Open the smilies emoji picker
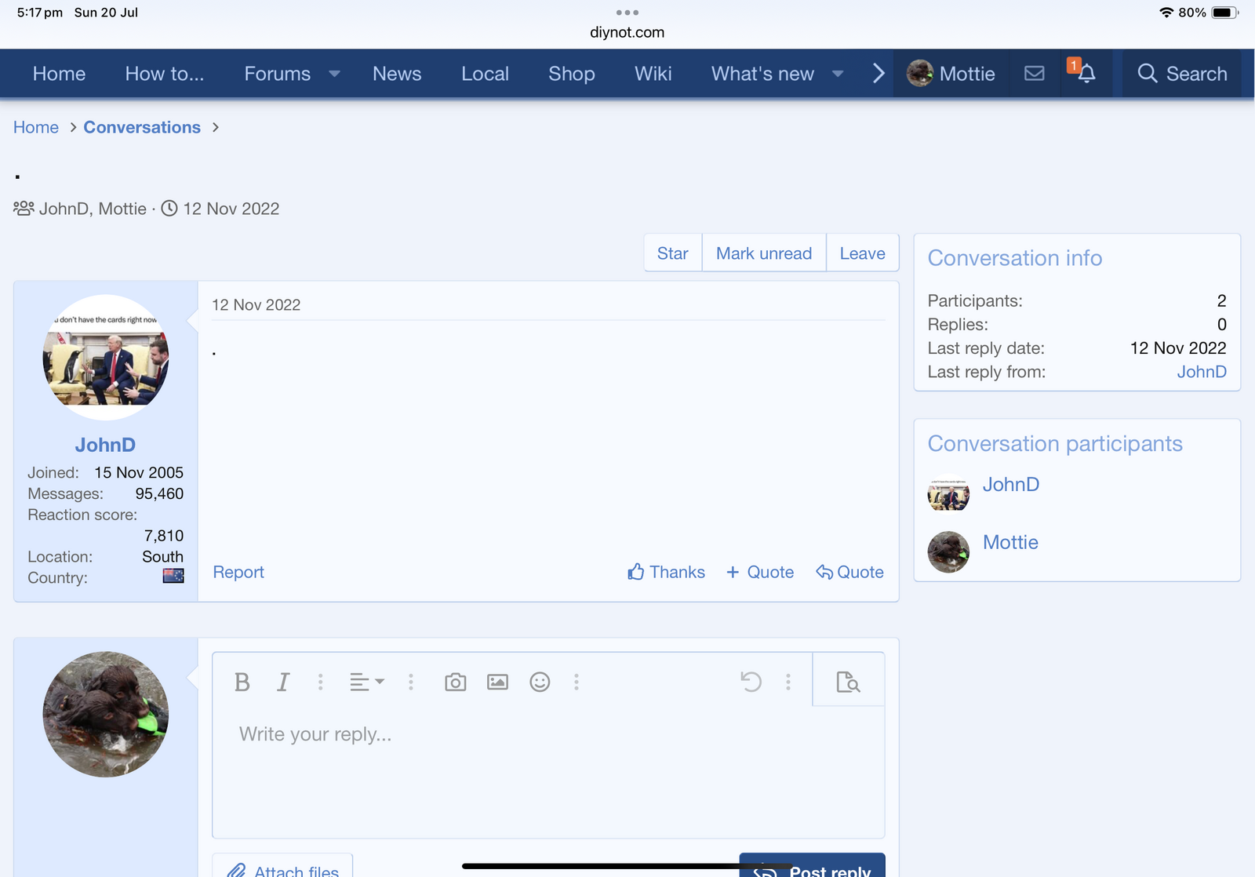The height and width of the screenshot is (877, 1255). [x=540, y=682]
